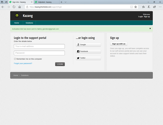163x125 pixels.
Task: Click the Login to the support portal heading
Action: point(30,38)
